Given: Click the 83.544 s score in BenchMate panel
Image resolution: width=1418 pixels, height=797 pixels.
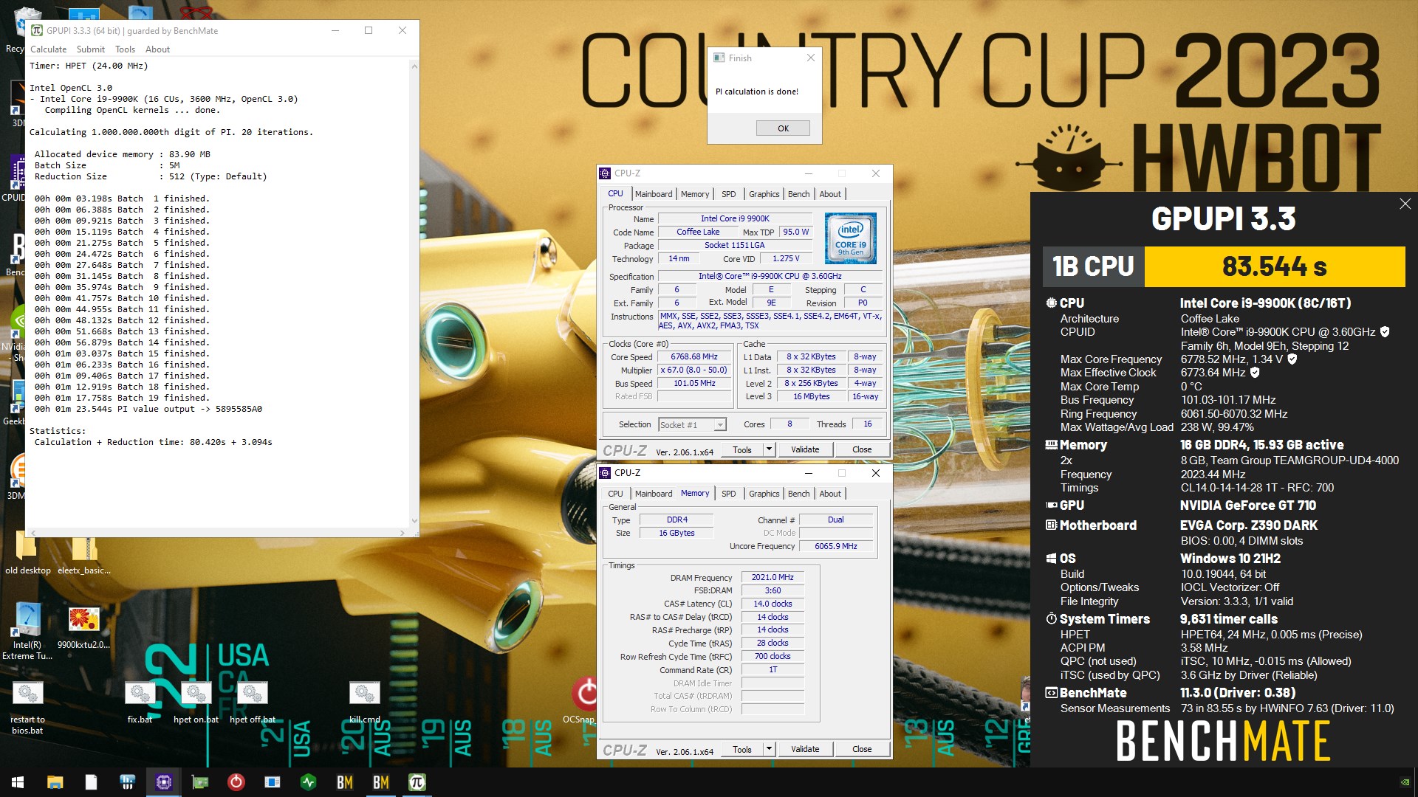Looking at the screenshot, I should click(x=1275, y=266).
